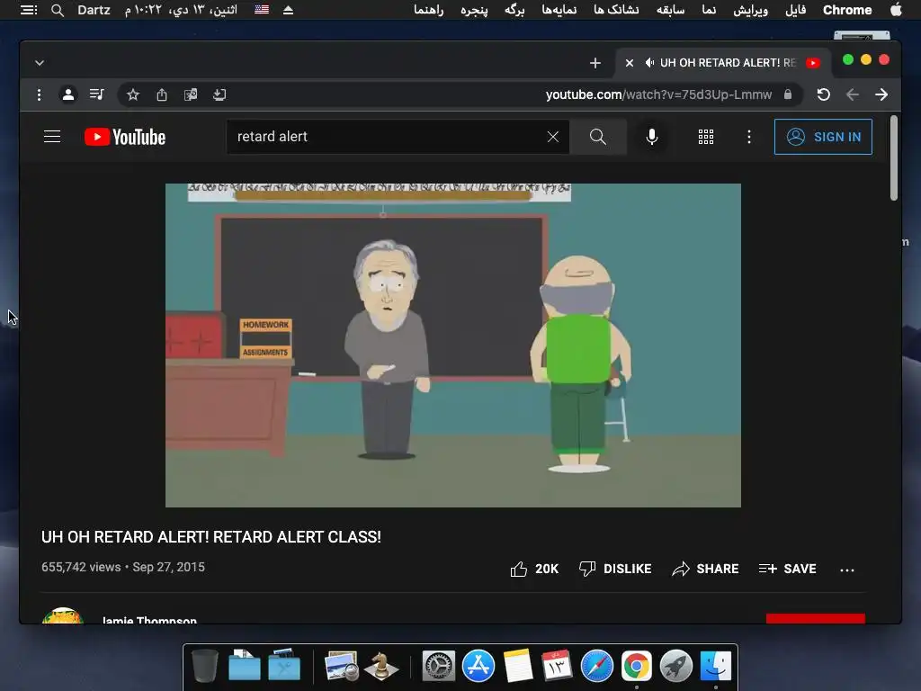
Task: Click the Dartz user name in menu bar
Action: click(x=94, y=10)
